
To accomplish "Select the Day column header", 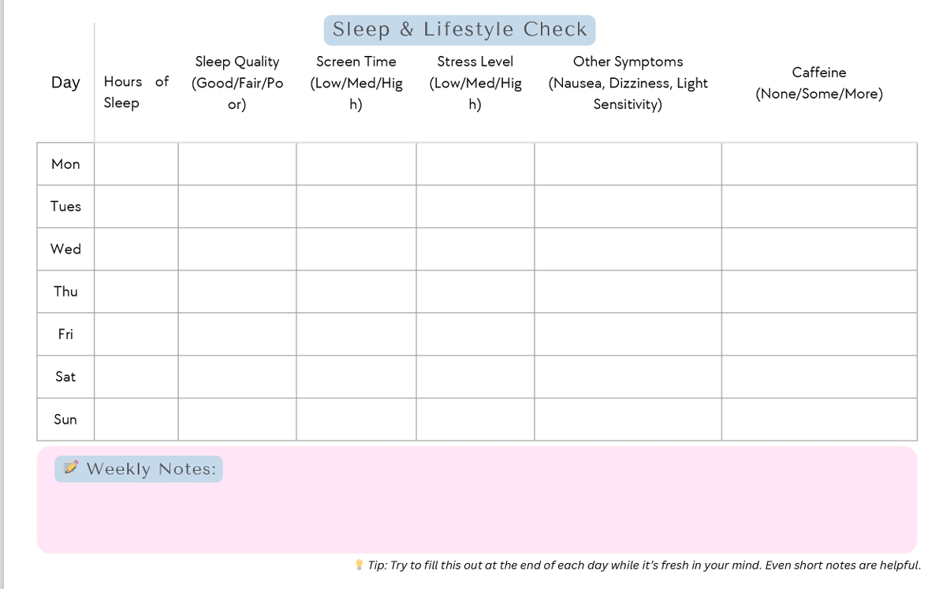I will click(x=65, y=82).
